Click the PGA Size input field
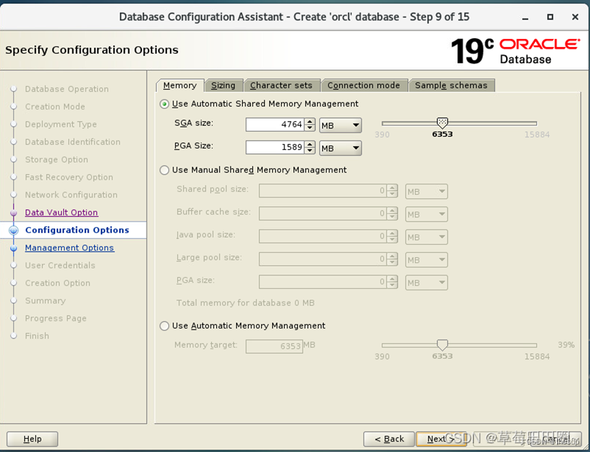 (275, 147)
